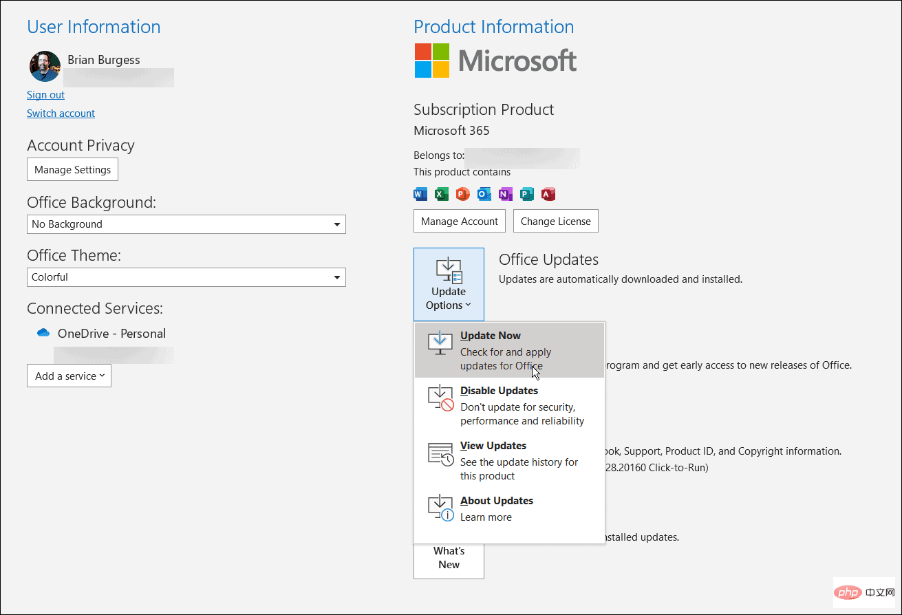Open the Office Background dropdown
The height and width of the screenshot is (615, 902).
[x=186, y=224]
